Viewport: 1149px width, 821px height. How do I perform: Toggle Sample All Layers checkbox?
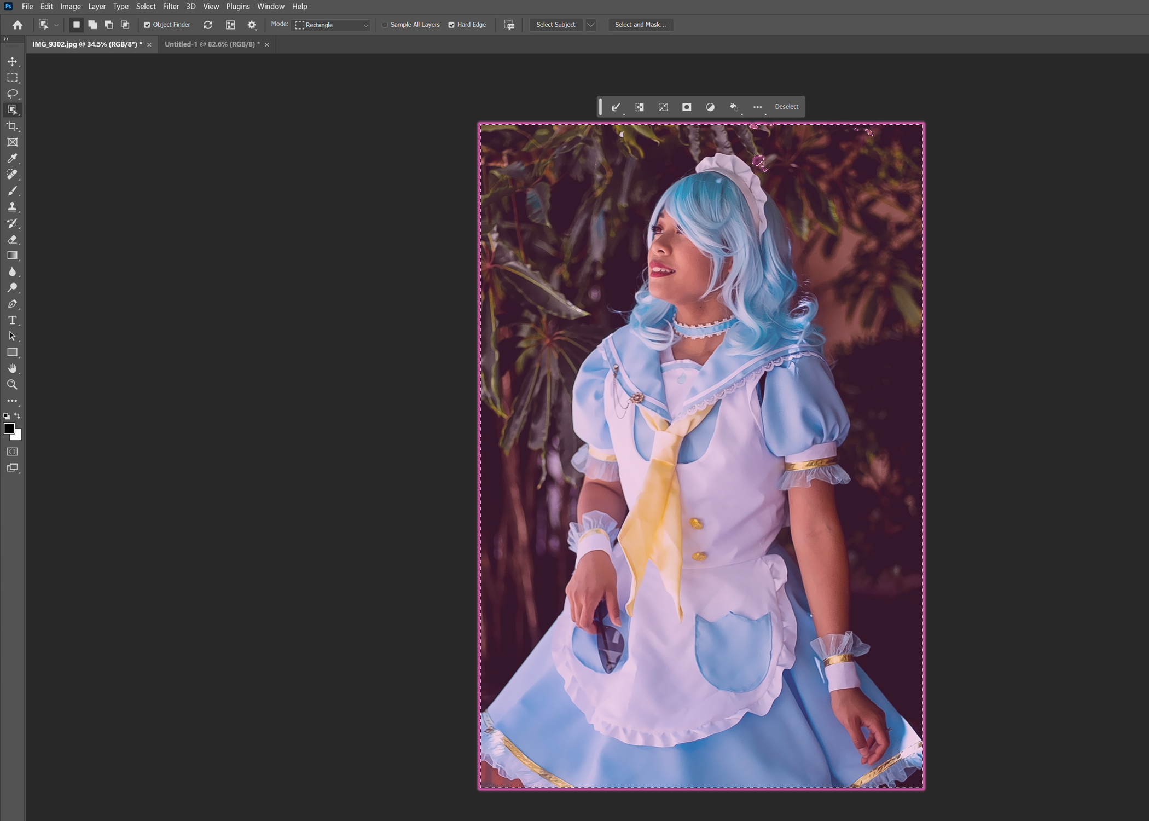[384, 24]
